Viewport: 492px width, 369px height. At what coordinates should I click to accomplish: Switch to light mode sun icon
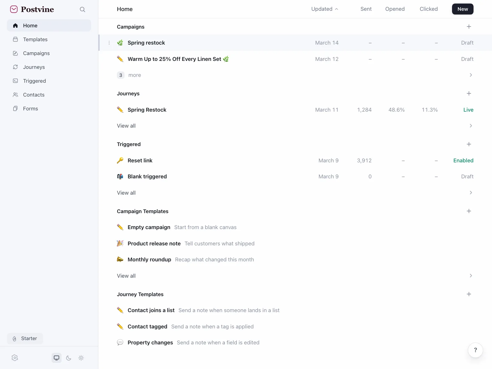pyautogui.click(x=81, y=358)
